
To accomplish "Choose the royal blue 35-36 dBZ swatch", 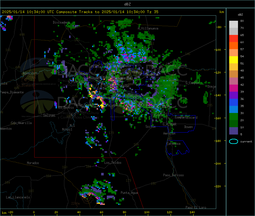I will click(233, 102).
